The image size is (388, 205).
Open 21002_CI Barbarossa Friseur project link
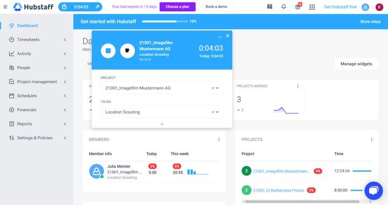coord(279,190)
